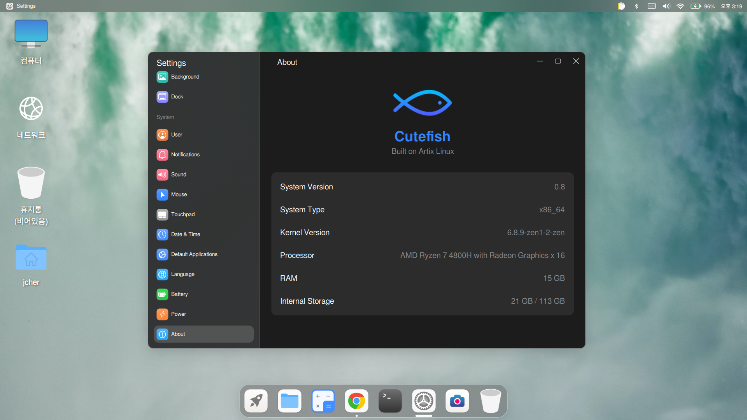Viewport: 747px width, 420px height.
Task: Go to Sound settings
Action: (x=203, y=174)
